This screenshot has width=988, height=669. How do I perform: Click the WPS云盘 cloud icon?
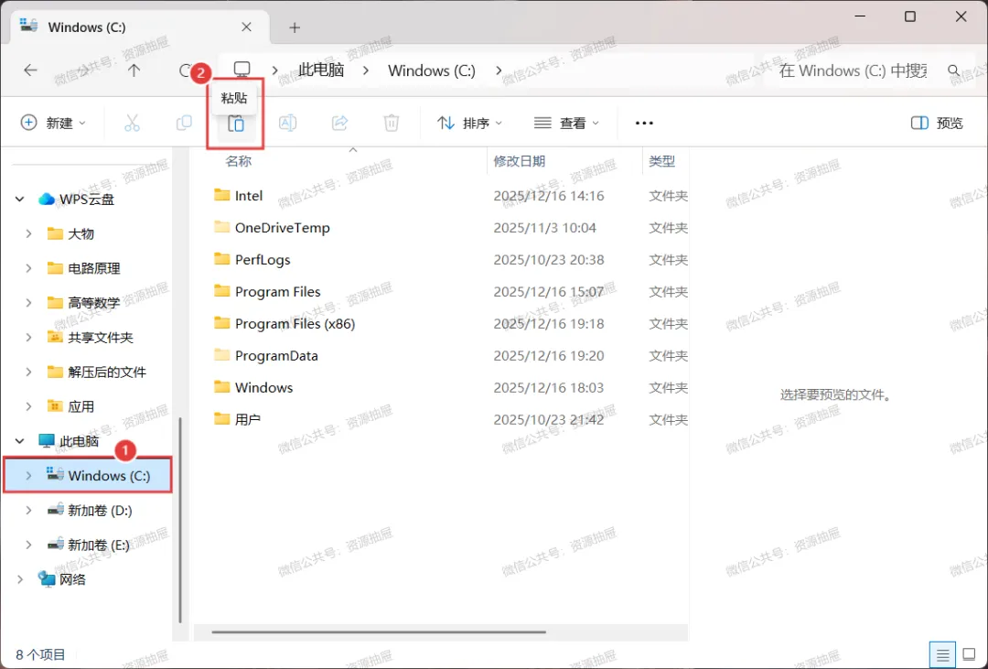pos(47,200)
